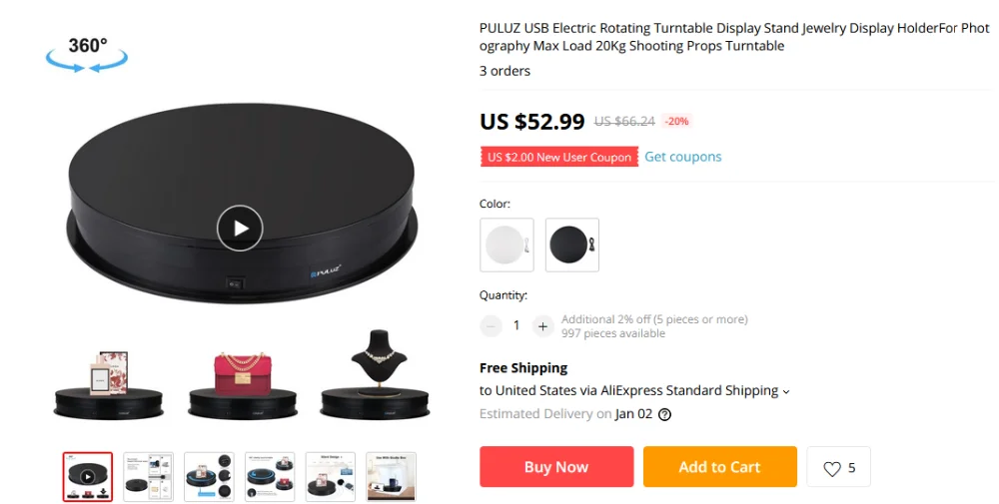This screenshot has height=504, width=999.
Task: Increase quantity with the plus button
Action: 542,326
